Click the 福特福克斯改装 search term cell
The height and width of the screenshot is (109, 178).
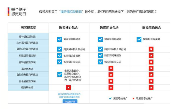pos(28,62)
